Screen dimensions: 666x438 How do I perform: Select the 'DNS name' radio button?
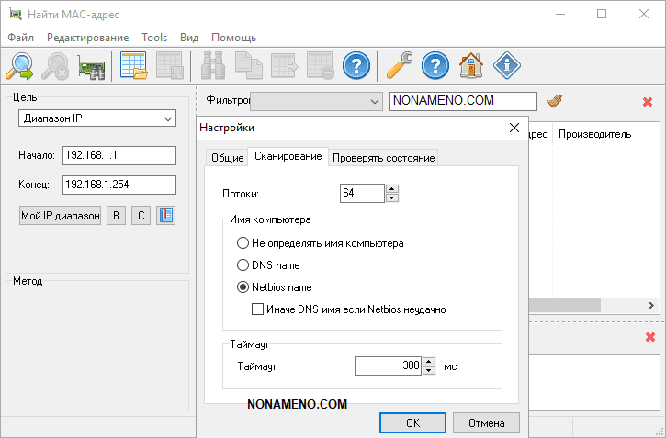point(243,265)
